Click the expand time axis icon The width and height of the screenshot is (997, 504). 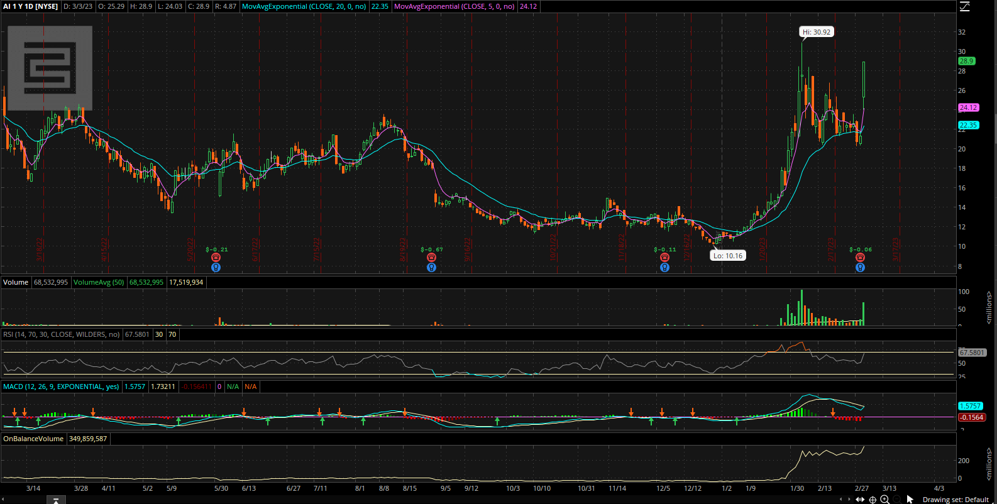860,500
